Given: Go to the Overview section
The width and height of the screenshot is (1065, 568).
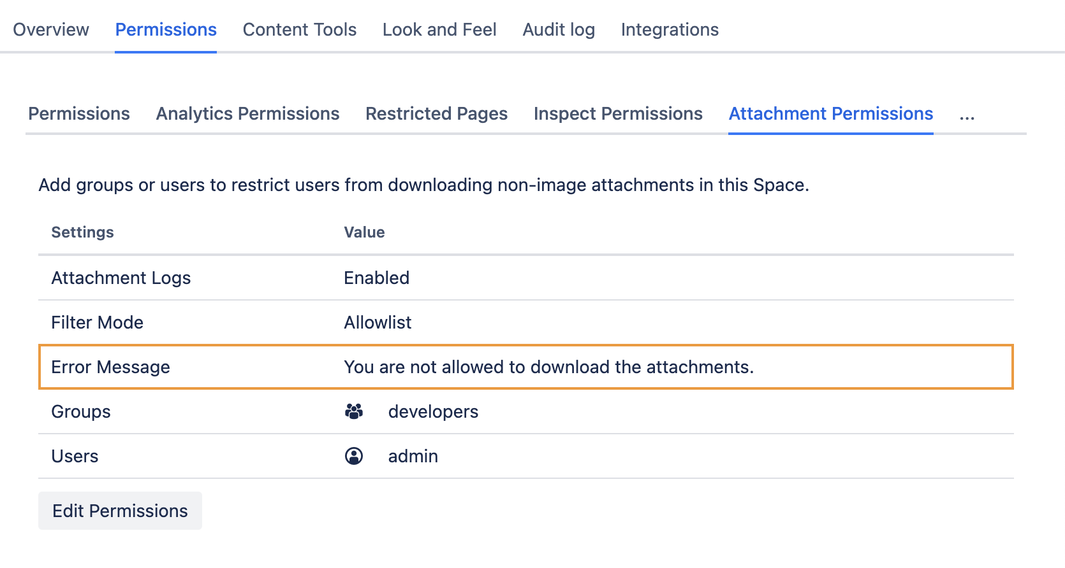Looking at the screenshot, I should (52, 29).
